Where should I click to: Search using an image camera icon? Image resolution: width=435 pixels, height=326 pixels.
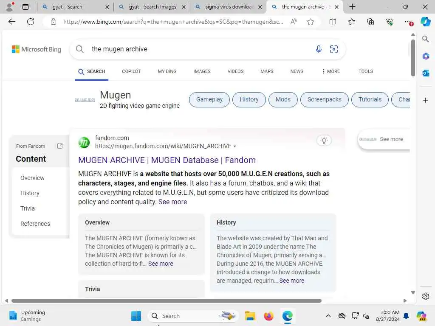[x=334, y=49]
